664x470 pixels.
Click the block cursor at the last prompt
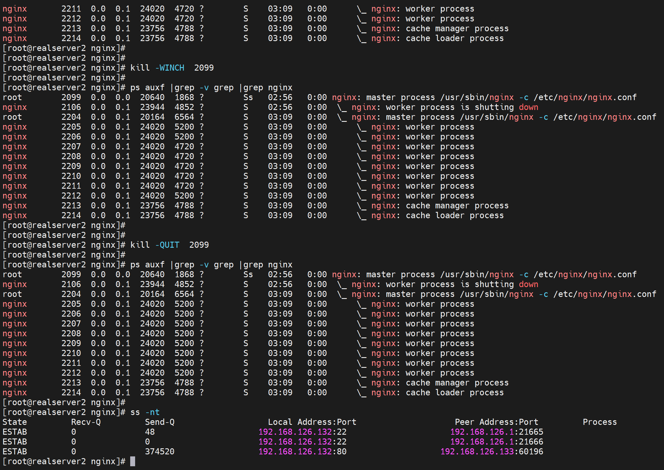click(x=133, y=461)
